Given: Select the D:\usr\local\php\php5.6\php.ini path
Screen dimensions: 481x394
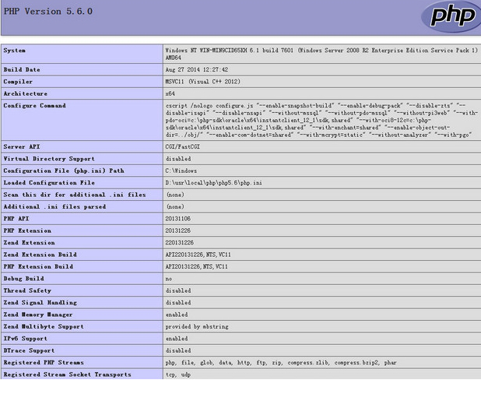Looking at the screenshot, I should (213, 182).
